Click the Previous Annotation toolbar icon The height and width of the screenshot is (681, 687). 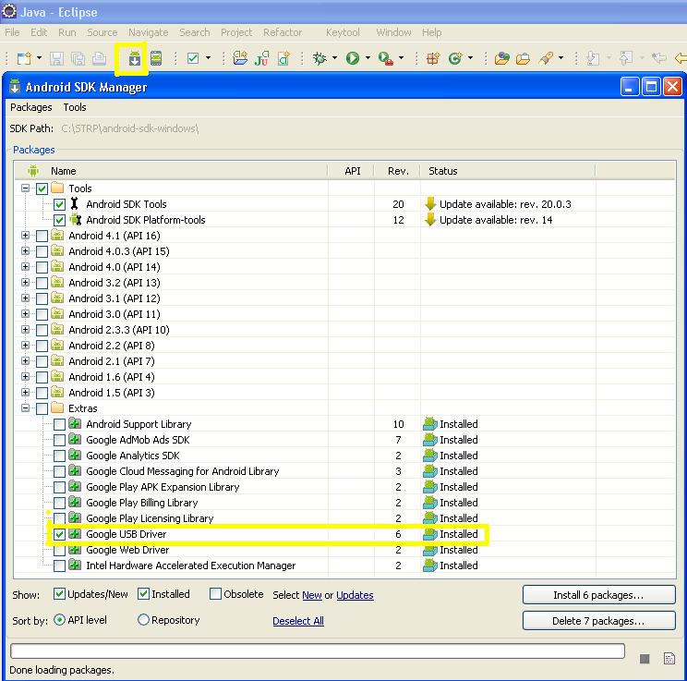(x=626, y=58)
